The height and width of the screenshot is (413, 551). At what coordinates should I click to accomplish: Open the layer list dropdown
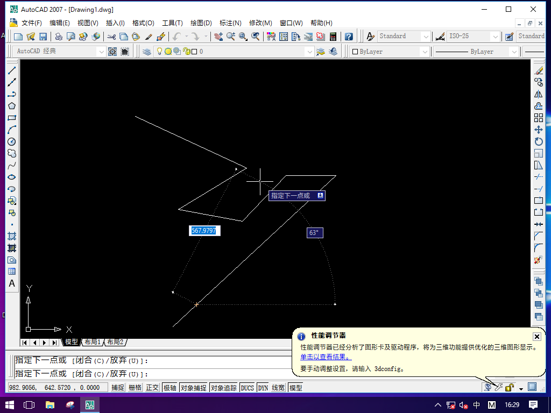coord(309,52)
